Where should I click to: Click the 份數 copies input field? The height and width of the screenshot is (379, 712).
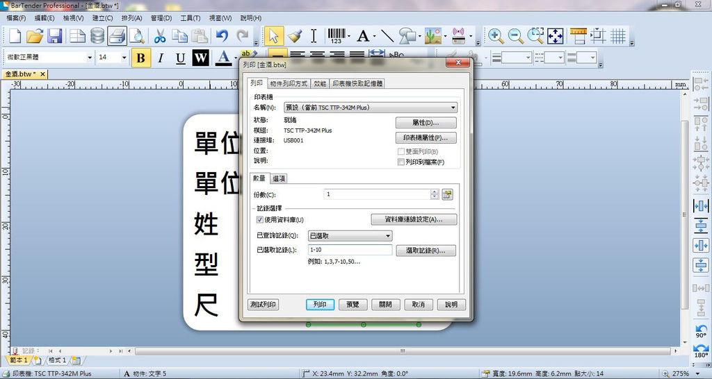pos(378,194)
